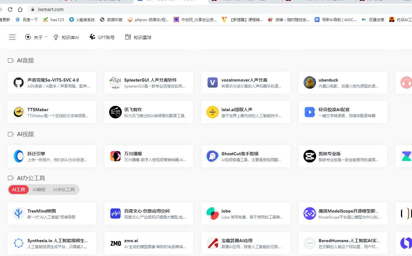Click the browser refresh icon

coord(10,9)
